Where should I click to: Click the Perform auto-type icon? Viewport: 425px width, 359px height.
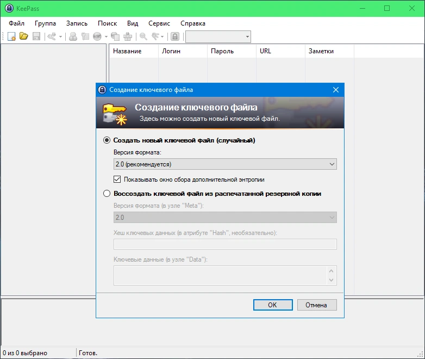click(128, 36)
